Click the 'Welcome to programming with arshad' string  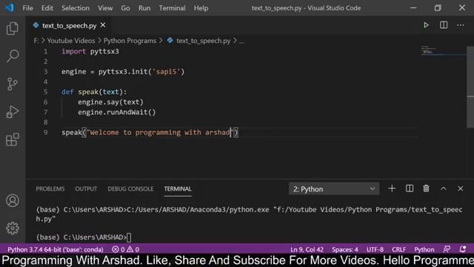(159, 132)
